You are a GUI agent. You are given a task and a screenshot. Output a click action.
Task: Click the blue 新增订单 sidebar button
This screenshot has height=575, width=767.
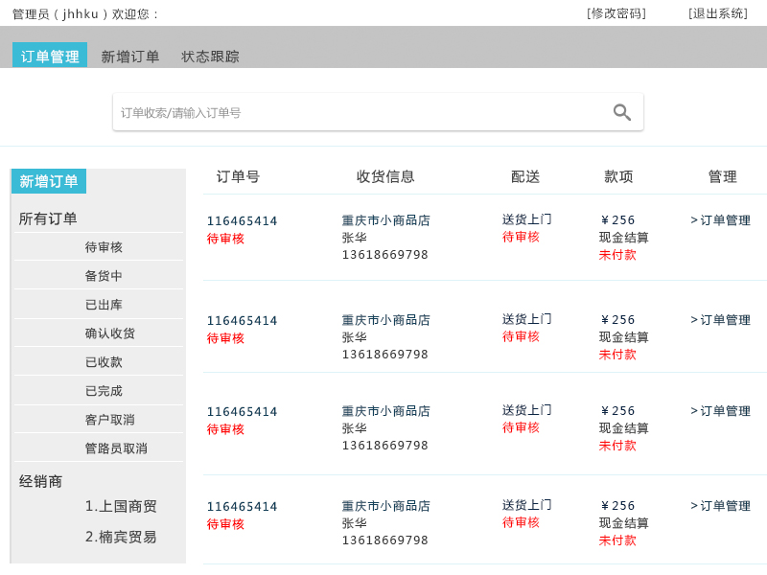[x=48, y=180]
